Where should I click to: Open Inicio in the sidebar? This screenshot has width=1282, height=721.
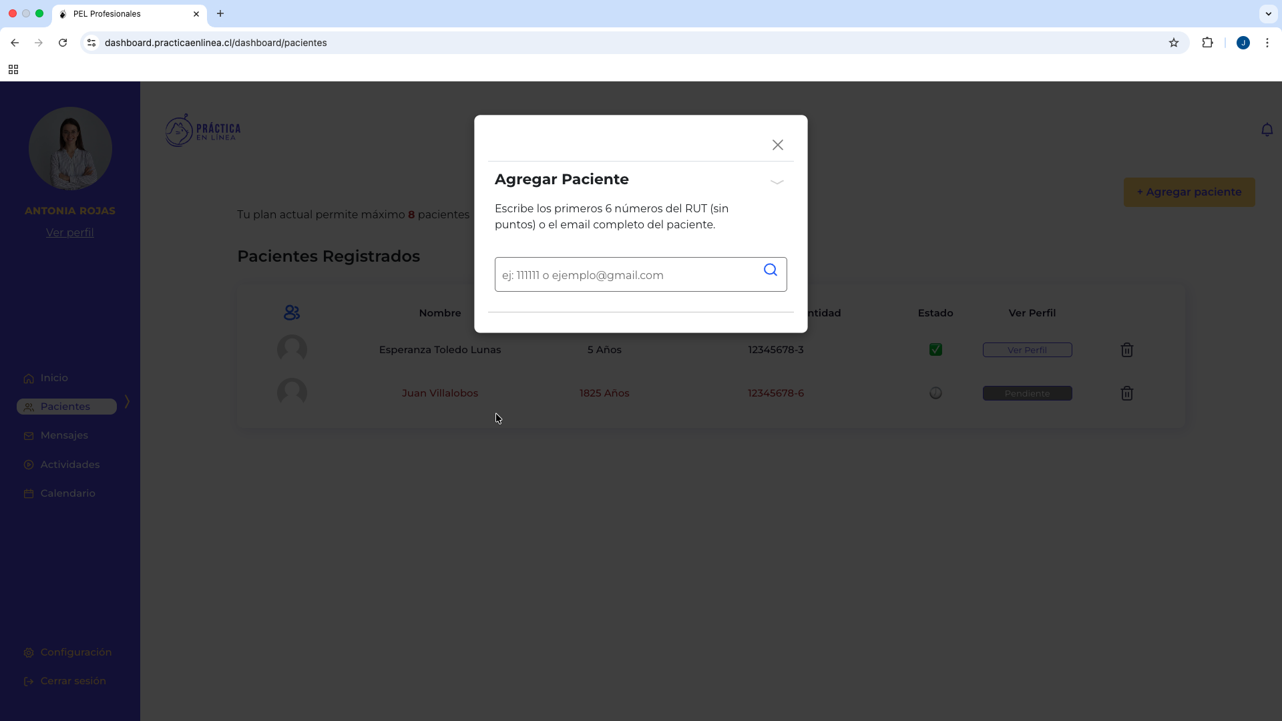[54, 378]
